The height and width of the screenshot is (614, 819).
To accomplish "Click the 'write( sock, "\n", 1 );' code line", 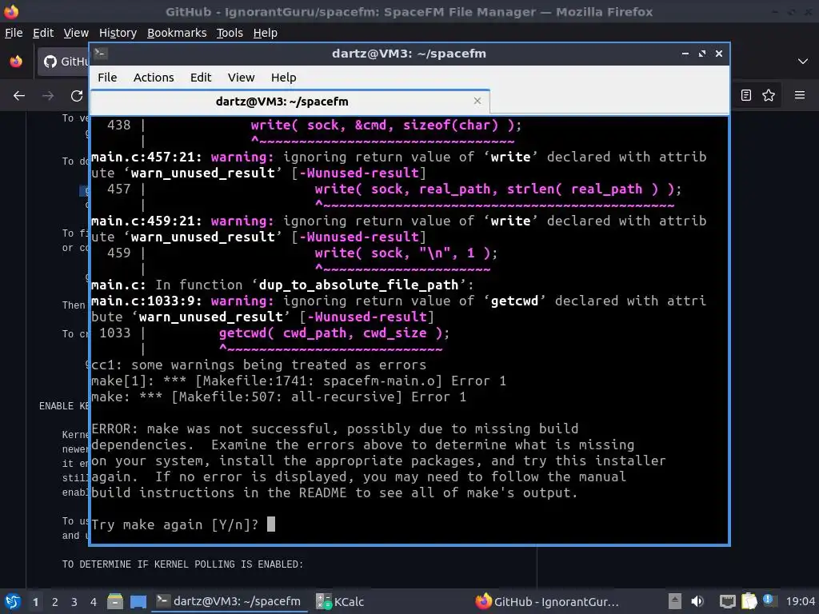I will pyautogui.click(x=406, y=253).
